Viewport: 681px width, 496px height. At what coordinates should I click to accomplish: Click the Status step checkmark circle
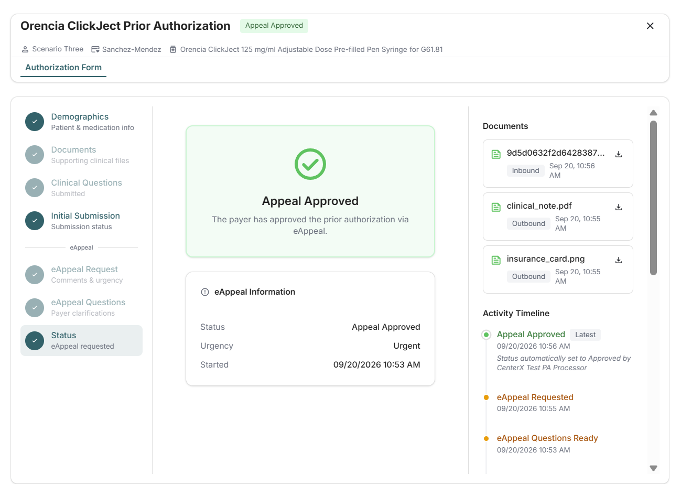point(35,340)
